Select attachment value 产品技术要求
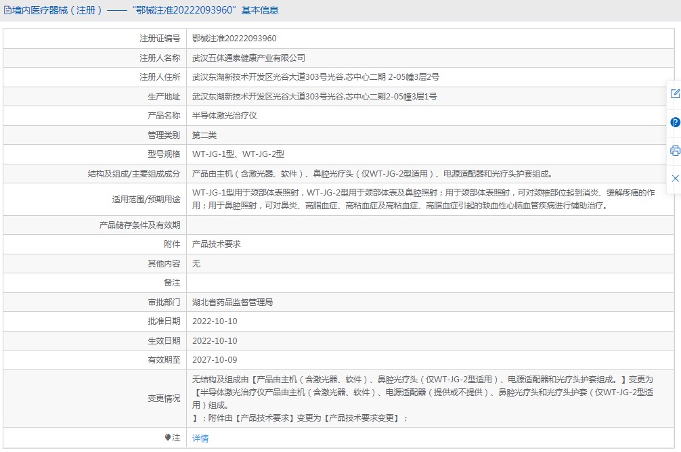 [217, 244]
